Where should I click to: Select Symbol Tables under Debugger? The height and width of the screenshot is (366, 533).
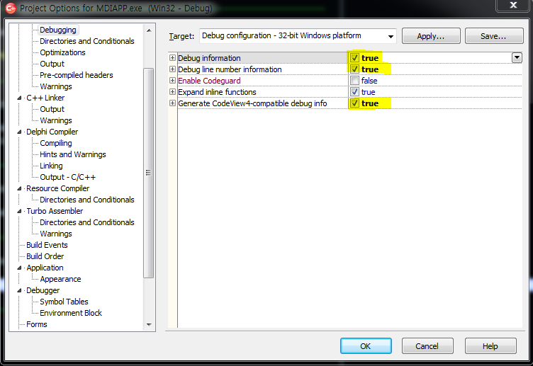click(64, 302)
